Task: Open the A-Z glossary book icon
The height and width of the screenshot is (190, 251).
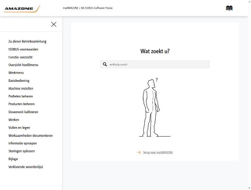Action: tap(229, 8)
